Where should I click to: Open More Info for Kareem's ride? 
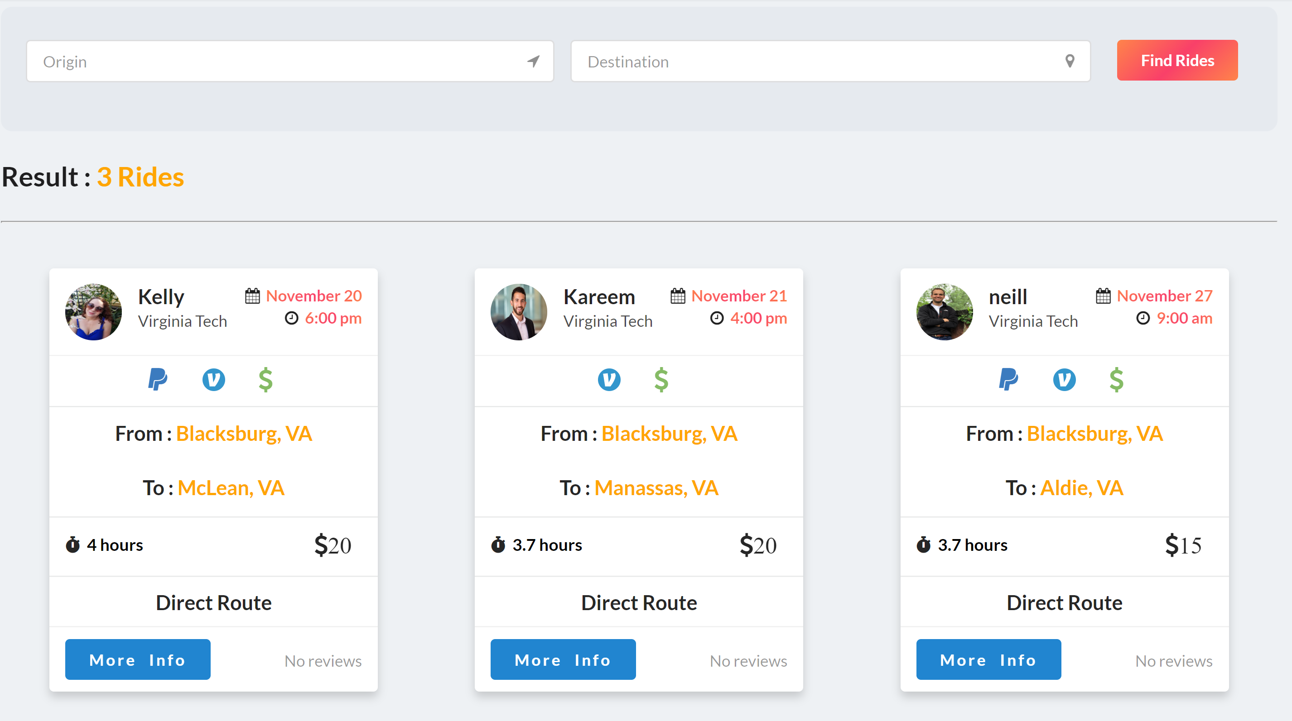[563, 659]
